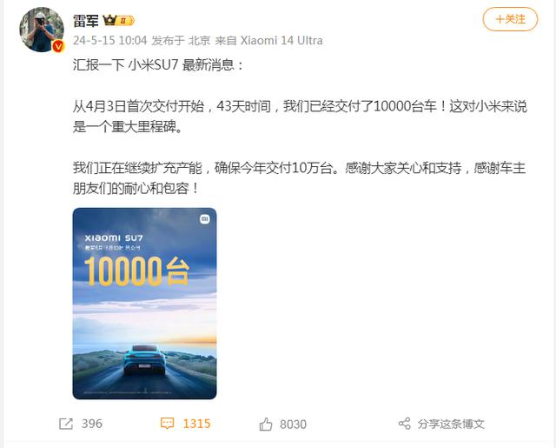Open the Xiaomi SU7 10000台 poster image
Image resolution: width=556 pixels, height=448 pixels.
point(145,304)
